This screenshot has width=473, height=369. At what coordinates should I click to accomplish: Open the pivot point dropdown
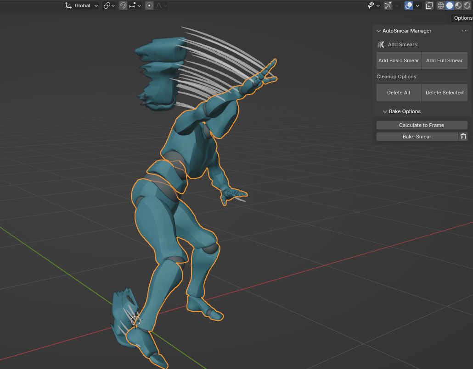point(109,6)
